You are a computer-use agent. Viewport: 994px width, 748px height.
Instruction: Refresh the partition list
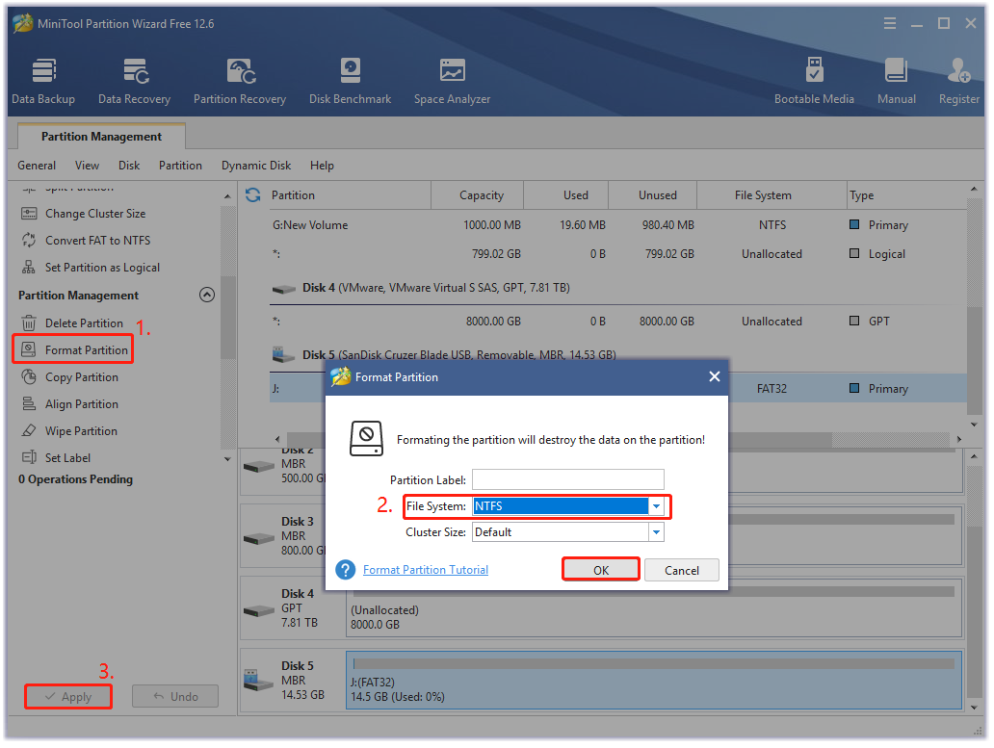click(x=253, y=195)
